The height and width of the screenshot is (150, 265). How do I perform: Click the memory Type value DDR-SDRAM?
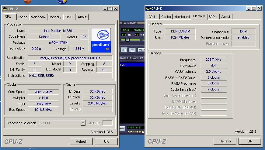click(180, 31)
